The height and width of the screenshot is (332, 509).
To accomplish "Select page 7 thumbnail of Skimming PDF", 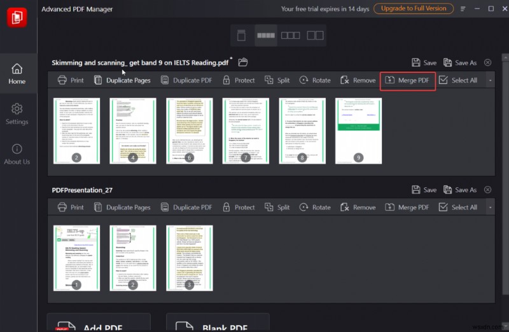I will 246,131.
